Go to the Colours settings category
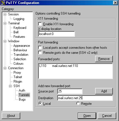The width and height of the screenshot is (119, 121). click(19, 64)
